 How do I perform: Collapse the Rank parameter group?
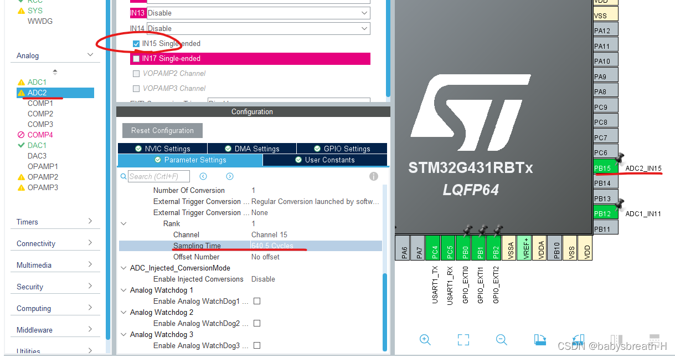(123, 223)
